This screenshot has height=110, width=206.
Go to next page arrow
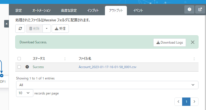point(194,102)
